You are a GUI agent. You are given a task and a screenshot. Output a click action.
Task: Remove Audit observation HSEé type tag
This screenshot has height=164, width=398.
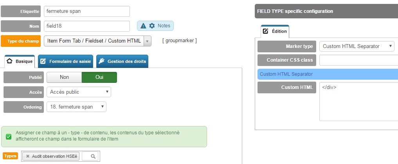(x=28, y=157)
